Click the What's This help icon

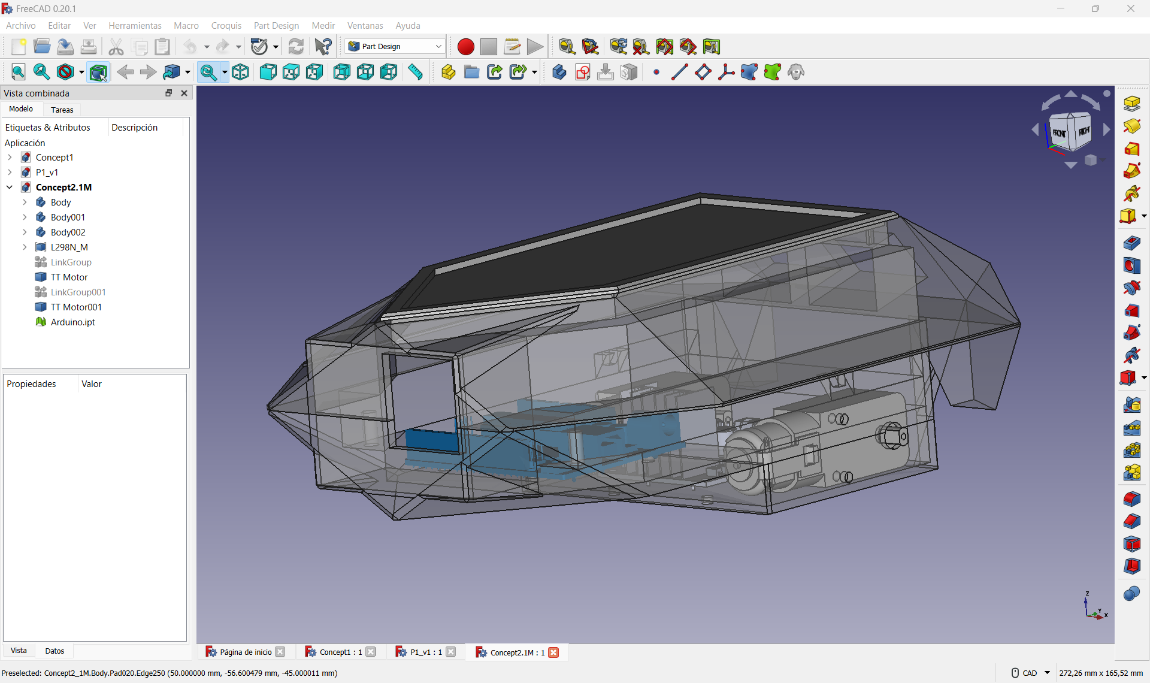click(323, 47)
